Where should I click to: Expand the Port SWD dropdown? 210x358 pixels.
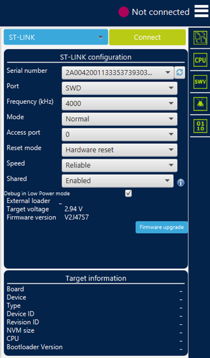click(x=119, y=88)
